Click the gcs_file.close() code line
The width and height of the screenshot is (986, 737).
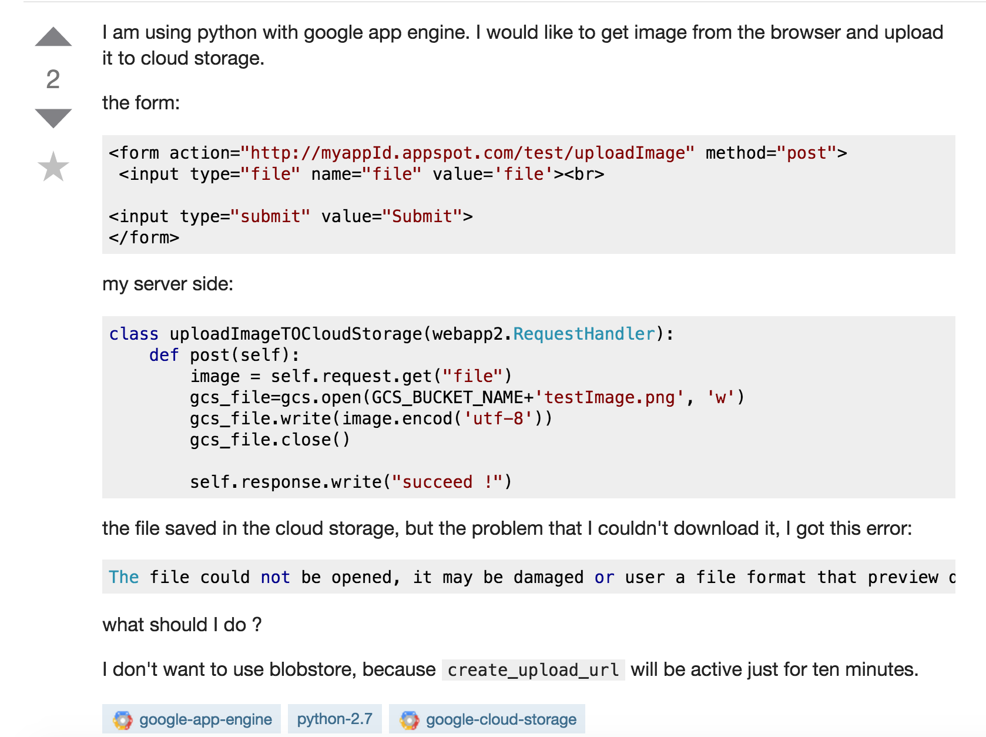pyautogui.click(x=270, y=440)
